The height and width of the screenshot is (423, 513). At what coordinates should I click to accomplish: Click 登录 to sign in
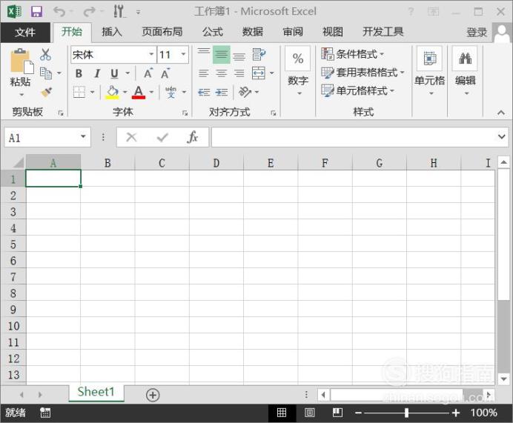477,33
